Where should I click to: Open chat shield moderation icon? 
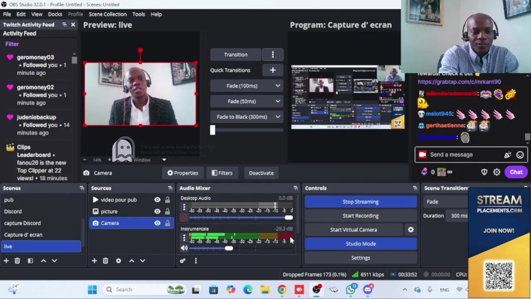click(484, 172)
